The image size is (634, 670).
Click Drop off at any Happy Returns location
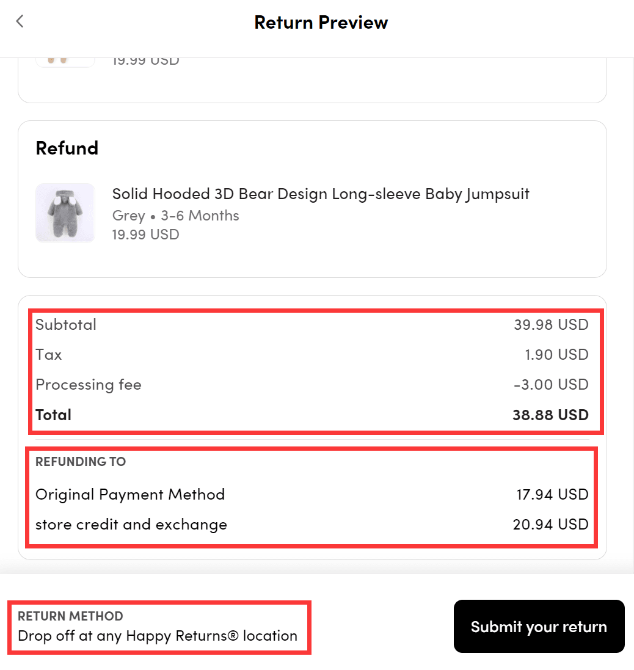point(157,636)
